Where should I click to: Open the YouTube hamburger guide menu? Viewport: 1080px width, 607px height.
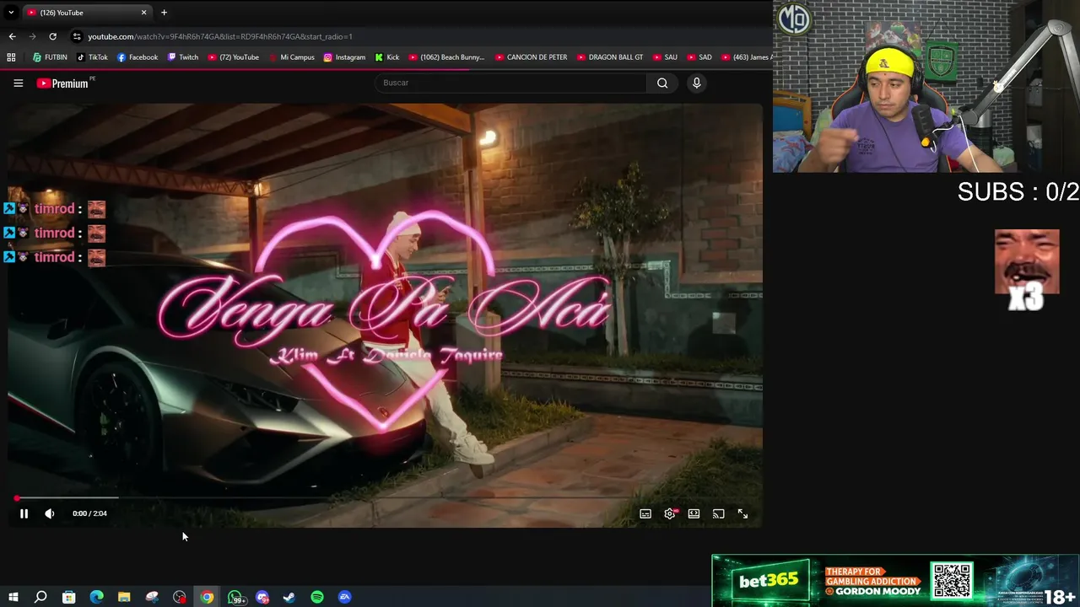coord(18,83)
